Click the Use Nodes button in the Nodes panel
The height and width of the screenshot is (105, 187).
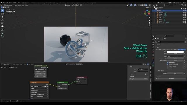pos(171,79)
